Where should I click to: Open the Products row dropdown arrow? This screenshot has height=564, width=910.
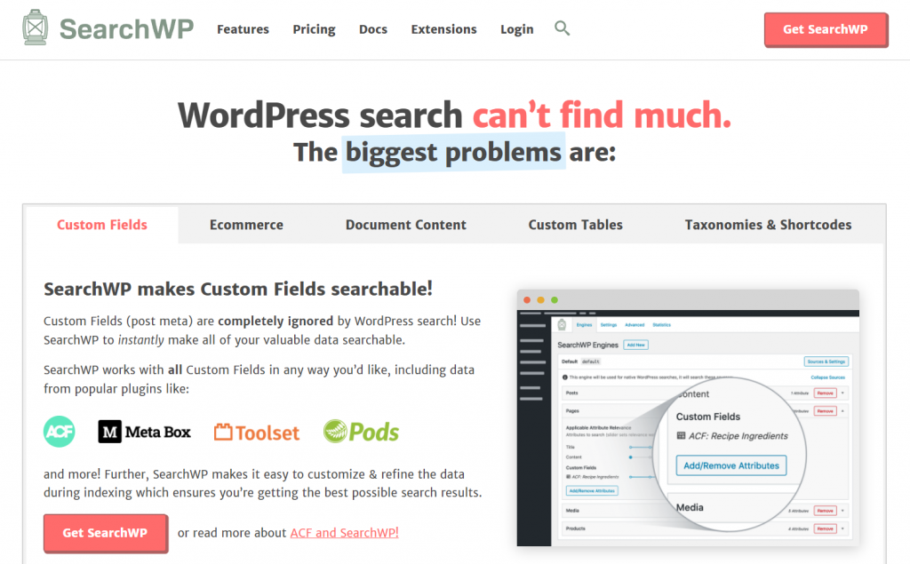click(x=842, y=528)
